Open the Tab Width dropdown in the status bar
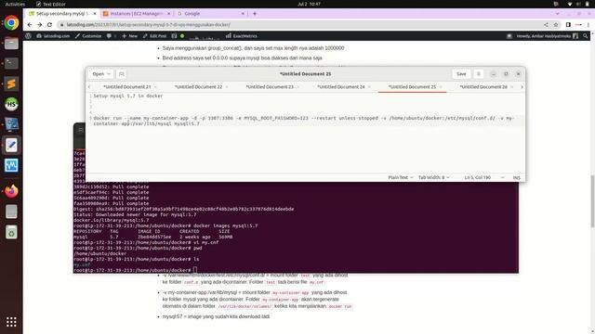This screenshot has height=334, width=595. (x=434, y=177)
